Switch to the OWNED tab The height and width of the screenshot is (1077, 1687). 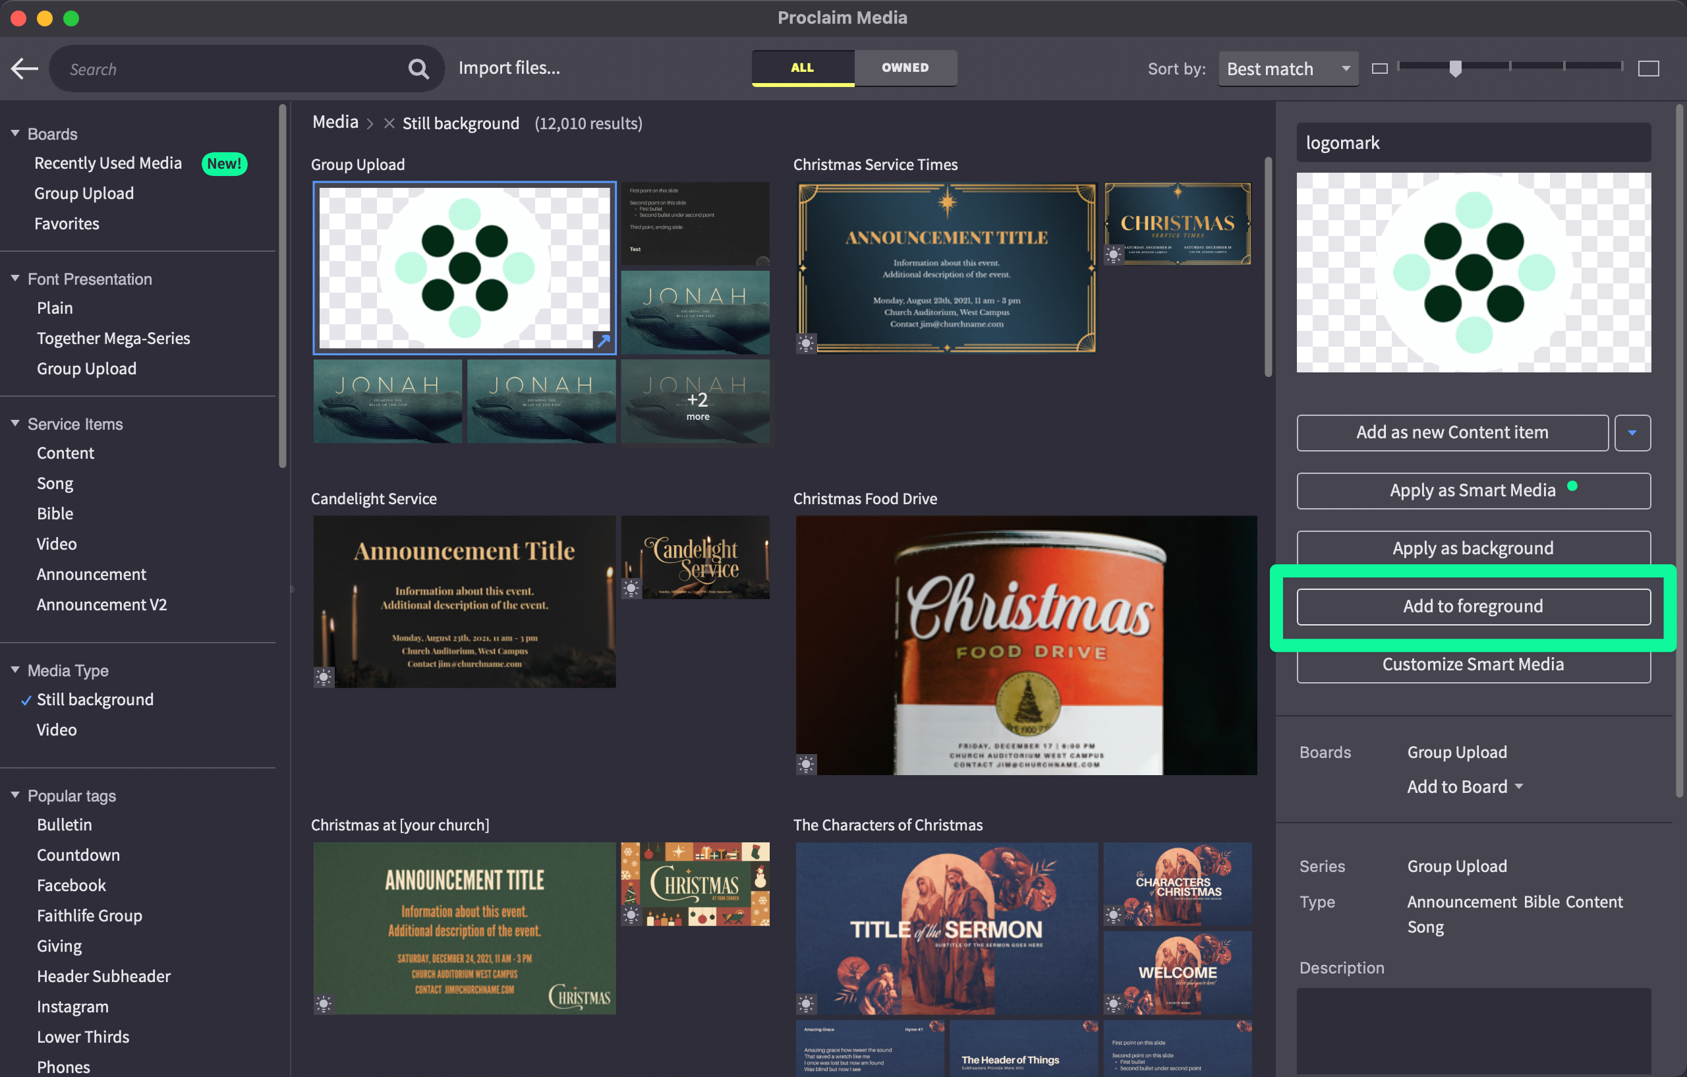pyautogui.click(x=904, y=68)
